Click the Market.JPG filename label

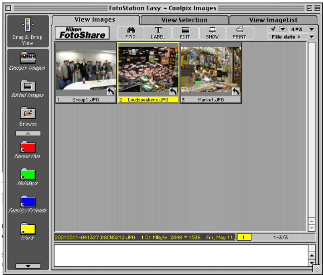[210, 100]
